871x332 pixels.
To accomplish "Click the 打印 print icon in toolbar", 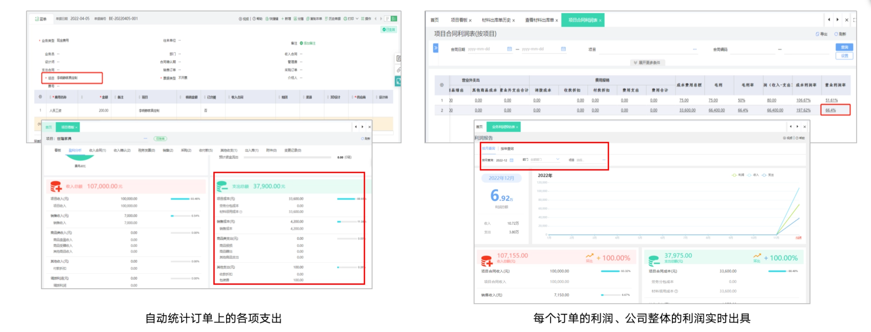I will [x=345, y=19].
